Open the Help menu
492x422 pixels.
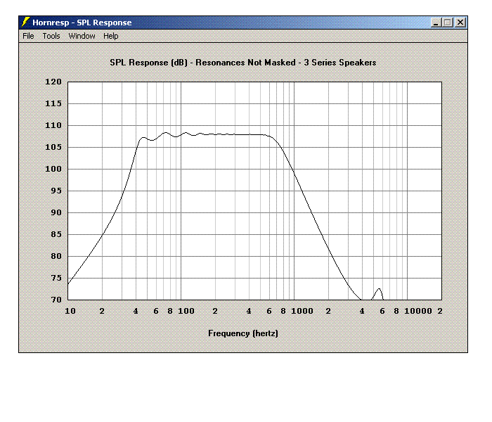pyautogui.click(x=111, y=36)
